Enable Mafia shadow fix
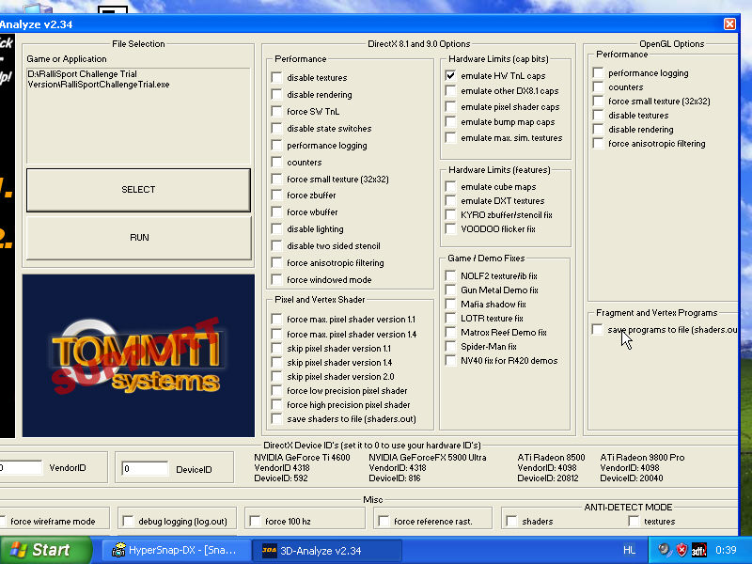 click(x=450, y=304)
